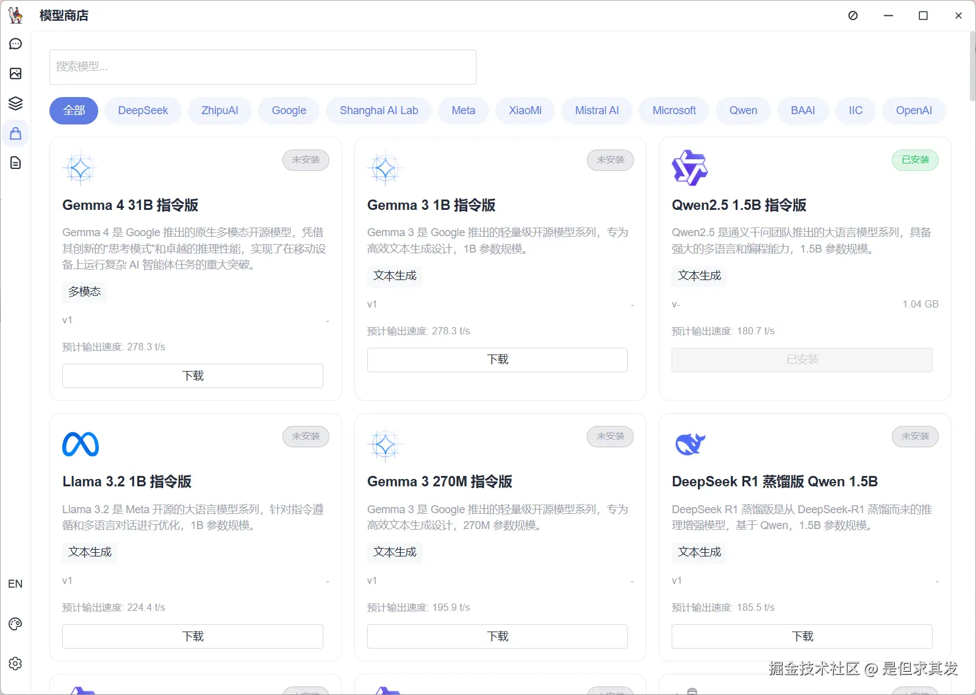Click the disable/block icon in the title bar
This screenshot has width=976, height=695.
pyautogui.click(x=852, y=15)
